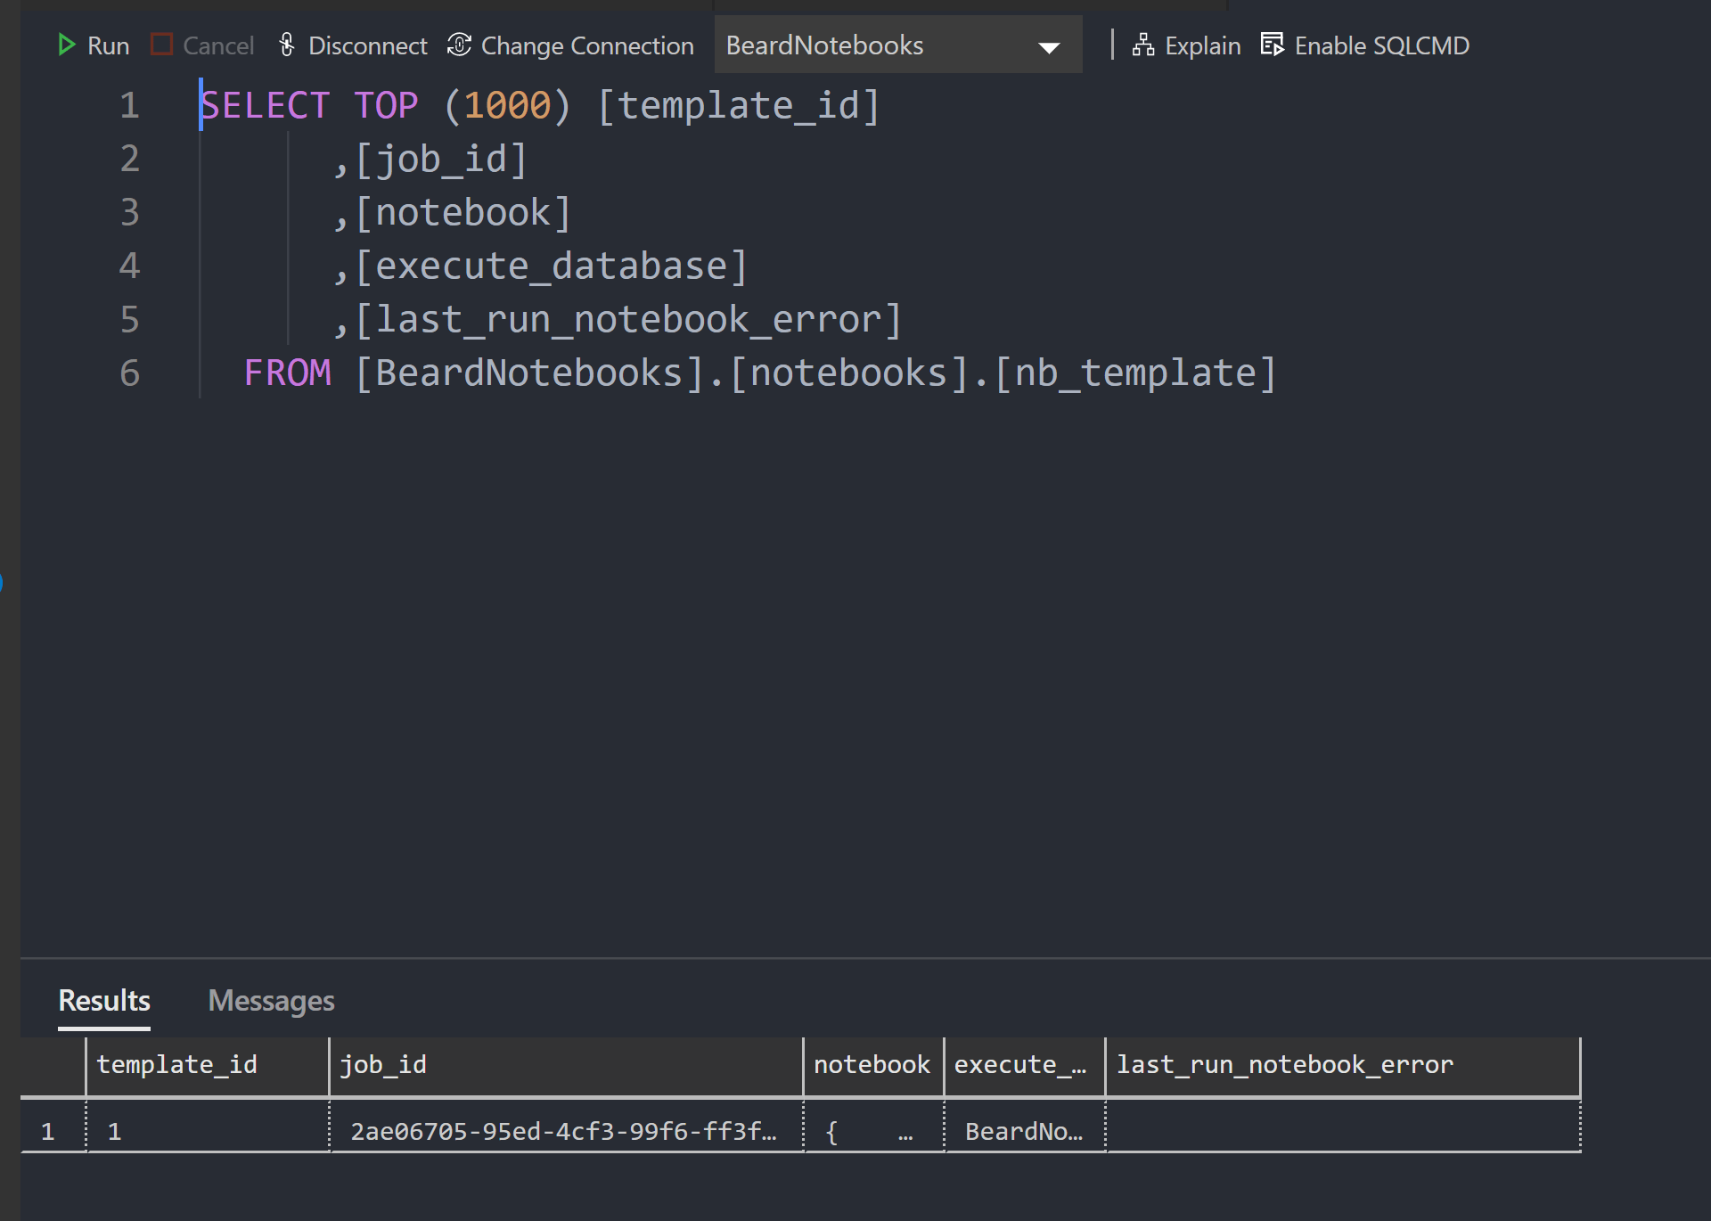Toggle Enable SQLCMD mode
The width and height of the screenshot is (1711, 1221).
(x=1380, y=45)
